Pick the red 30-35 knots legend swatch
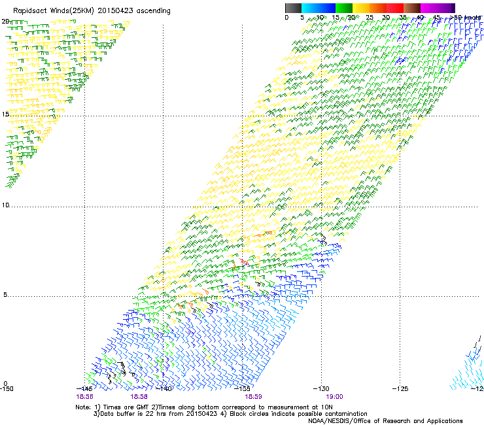This screenshot has width=484, height=425. click(395, 8)
